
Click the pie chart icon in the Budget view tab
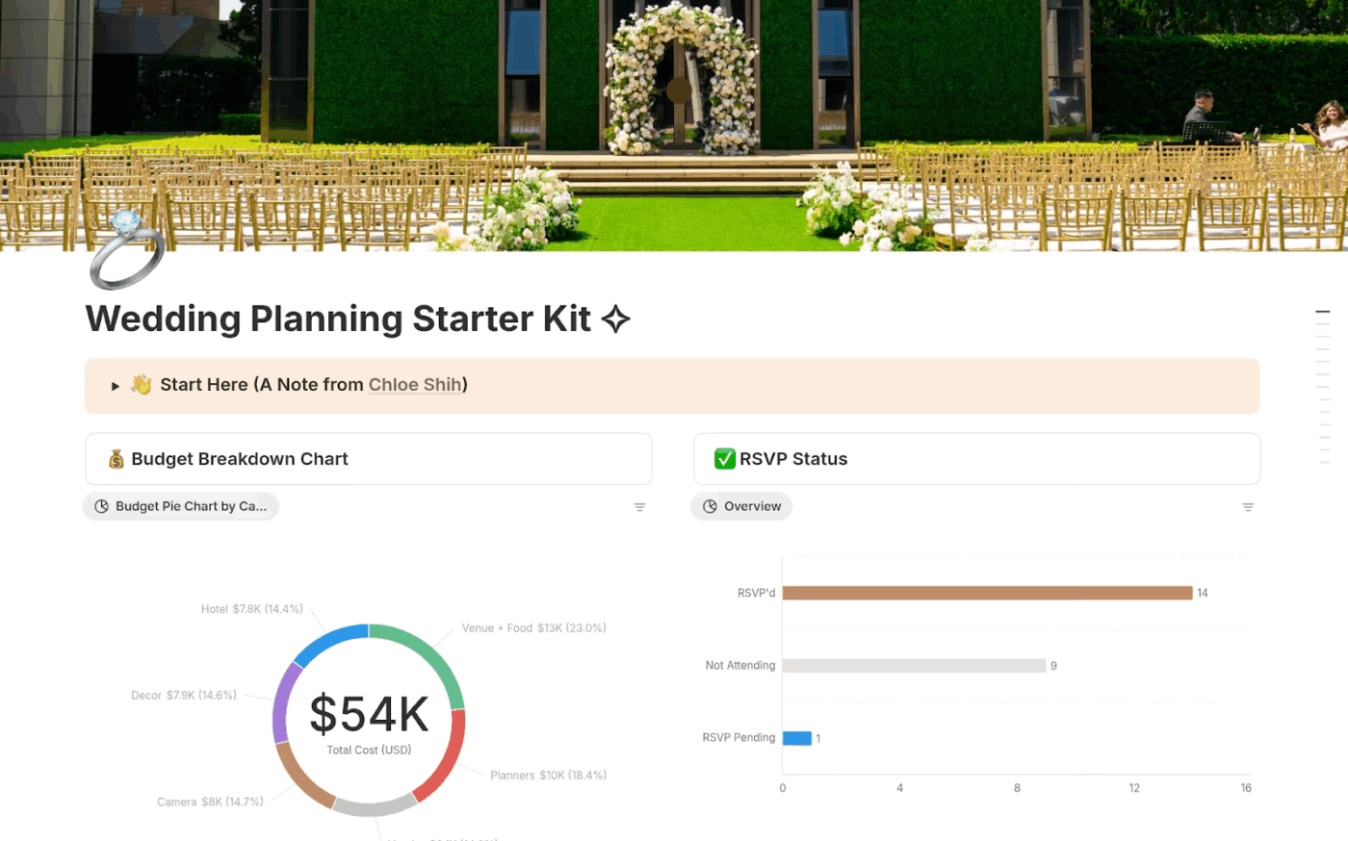click(103, 506)
